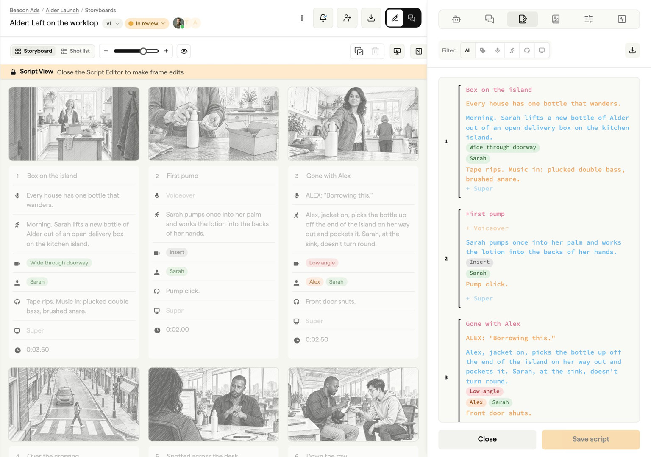Open the notifications bell

[x=323, y=18]
